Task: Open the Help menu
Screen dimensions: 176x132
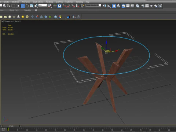Action: (88, 2)
